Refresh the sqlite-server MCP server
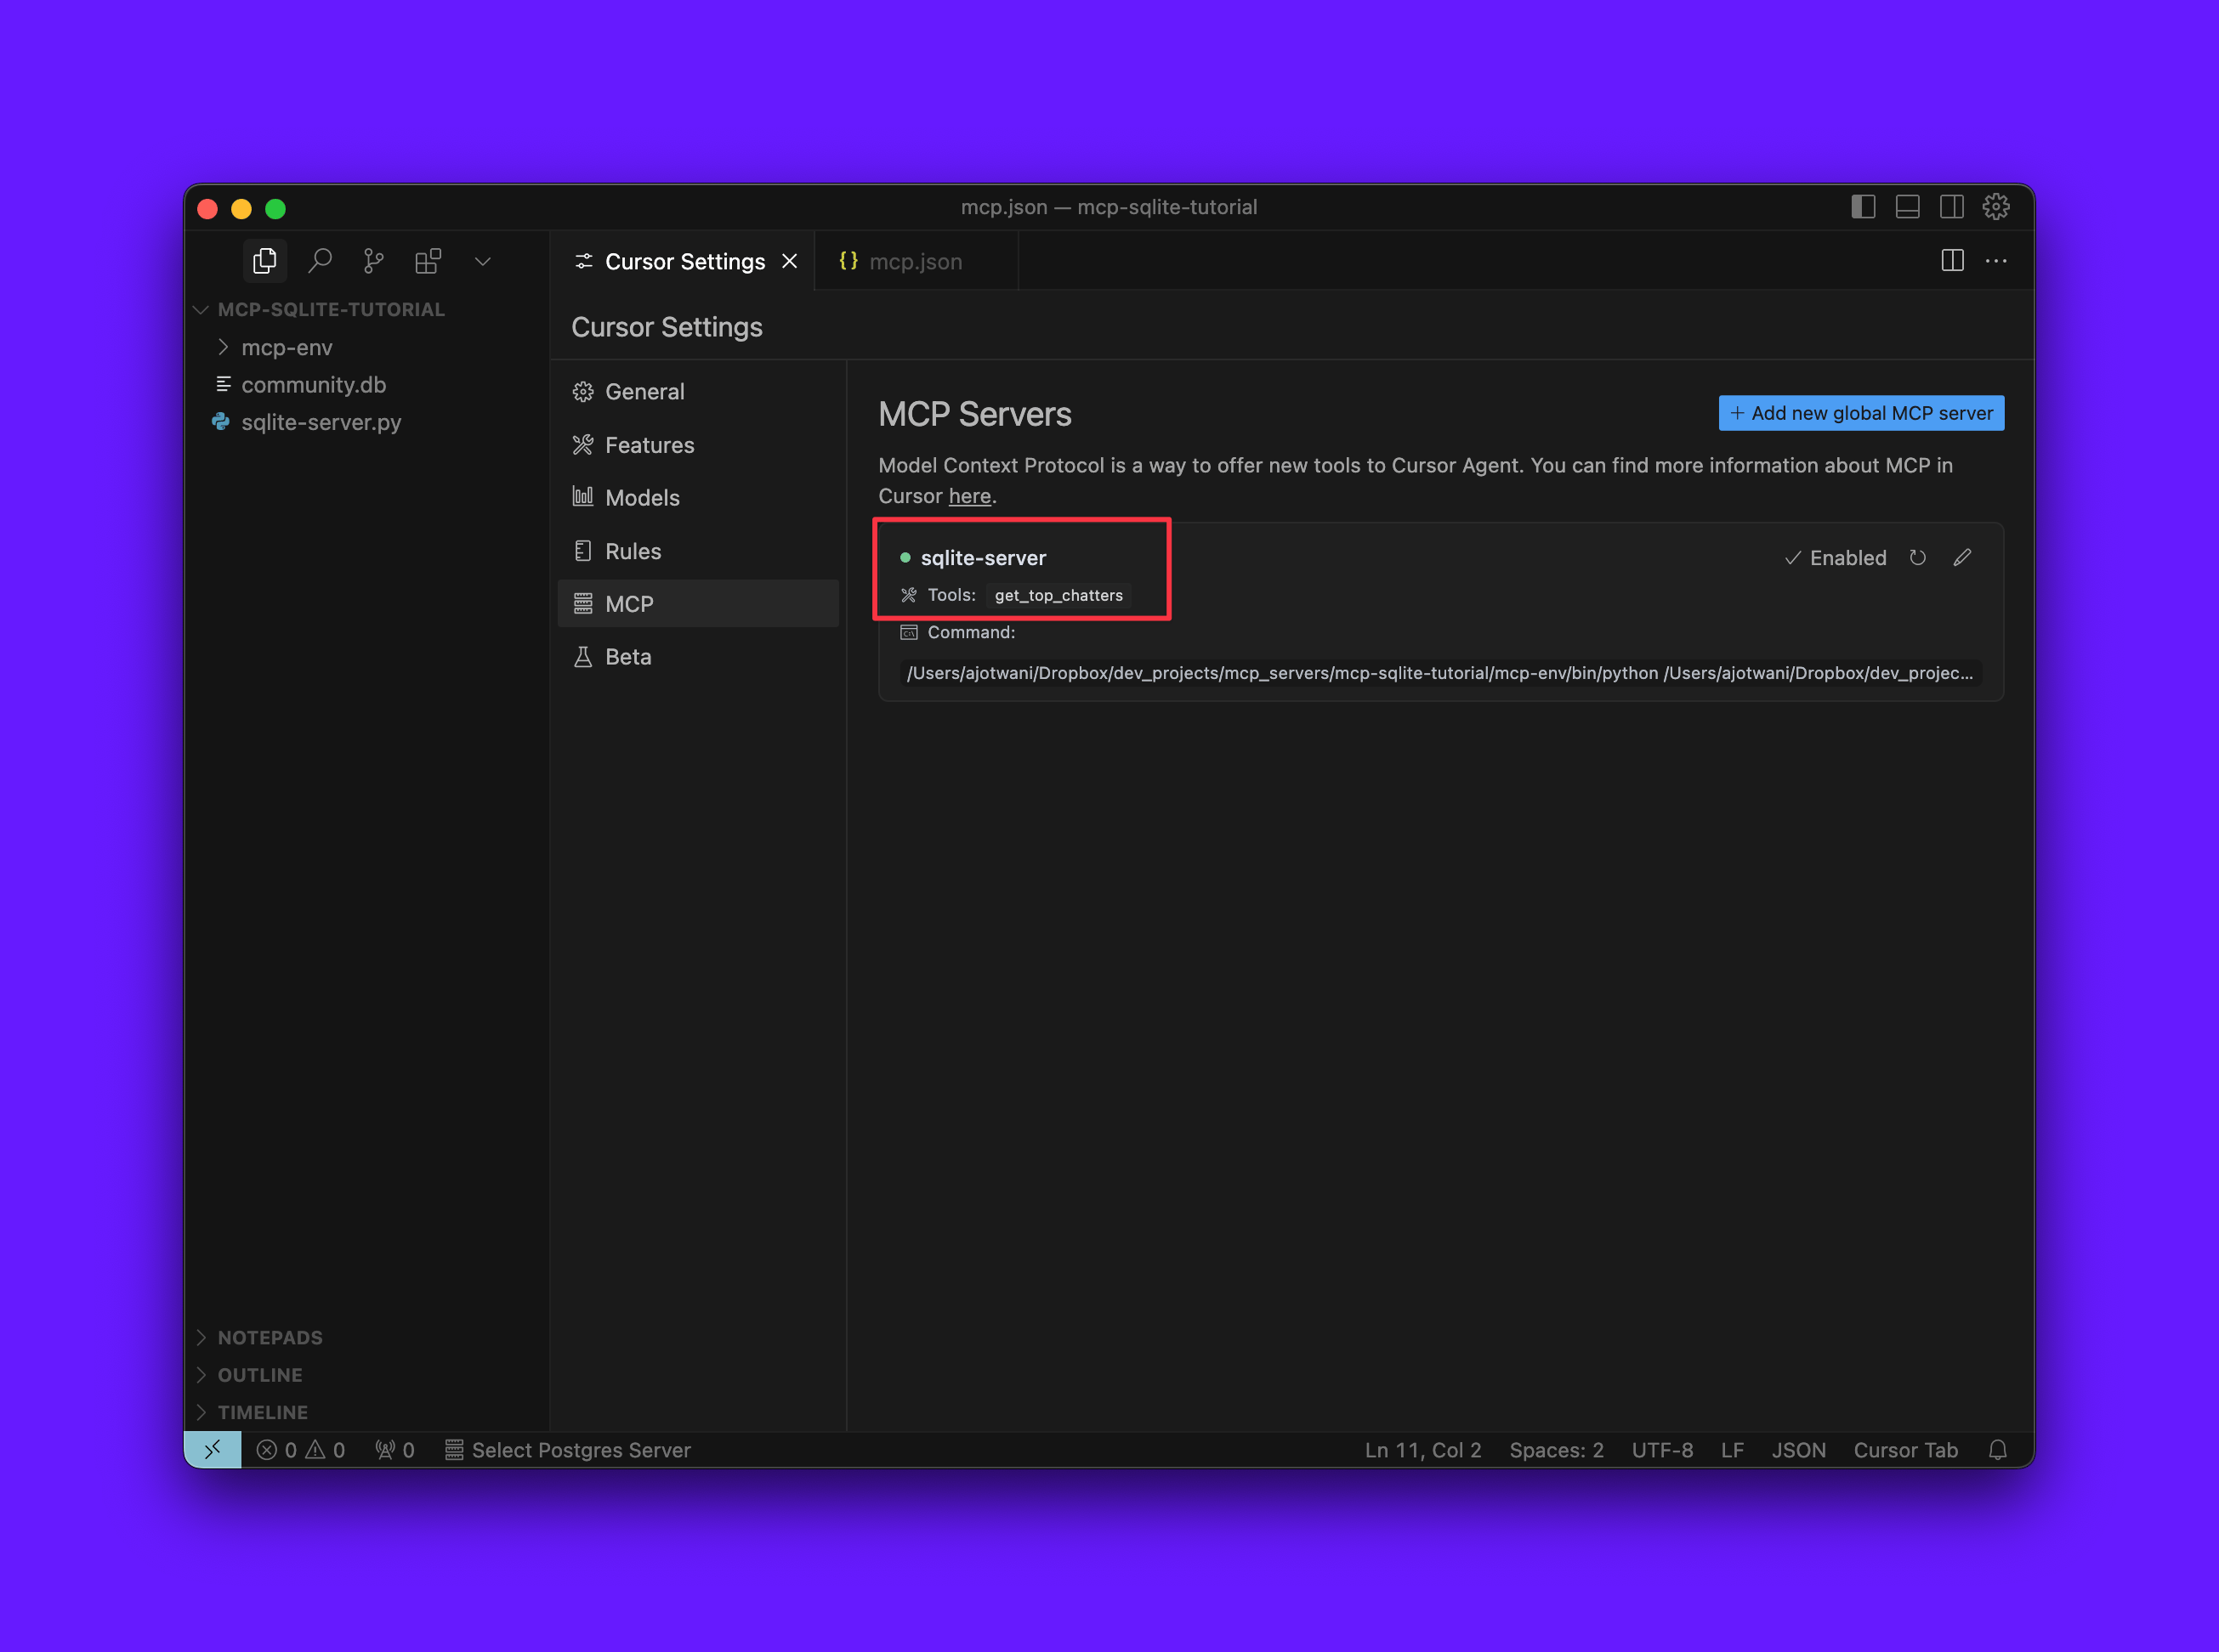The height and width of the screenshot is (1652, 2219). [1917, 558]
